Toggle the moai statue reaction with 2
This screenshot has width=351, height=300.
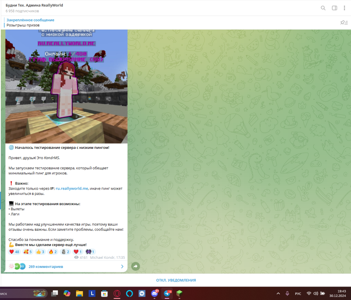click(x=66, y=252)
